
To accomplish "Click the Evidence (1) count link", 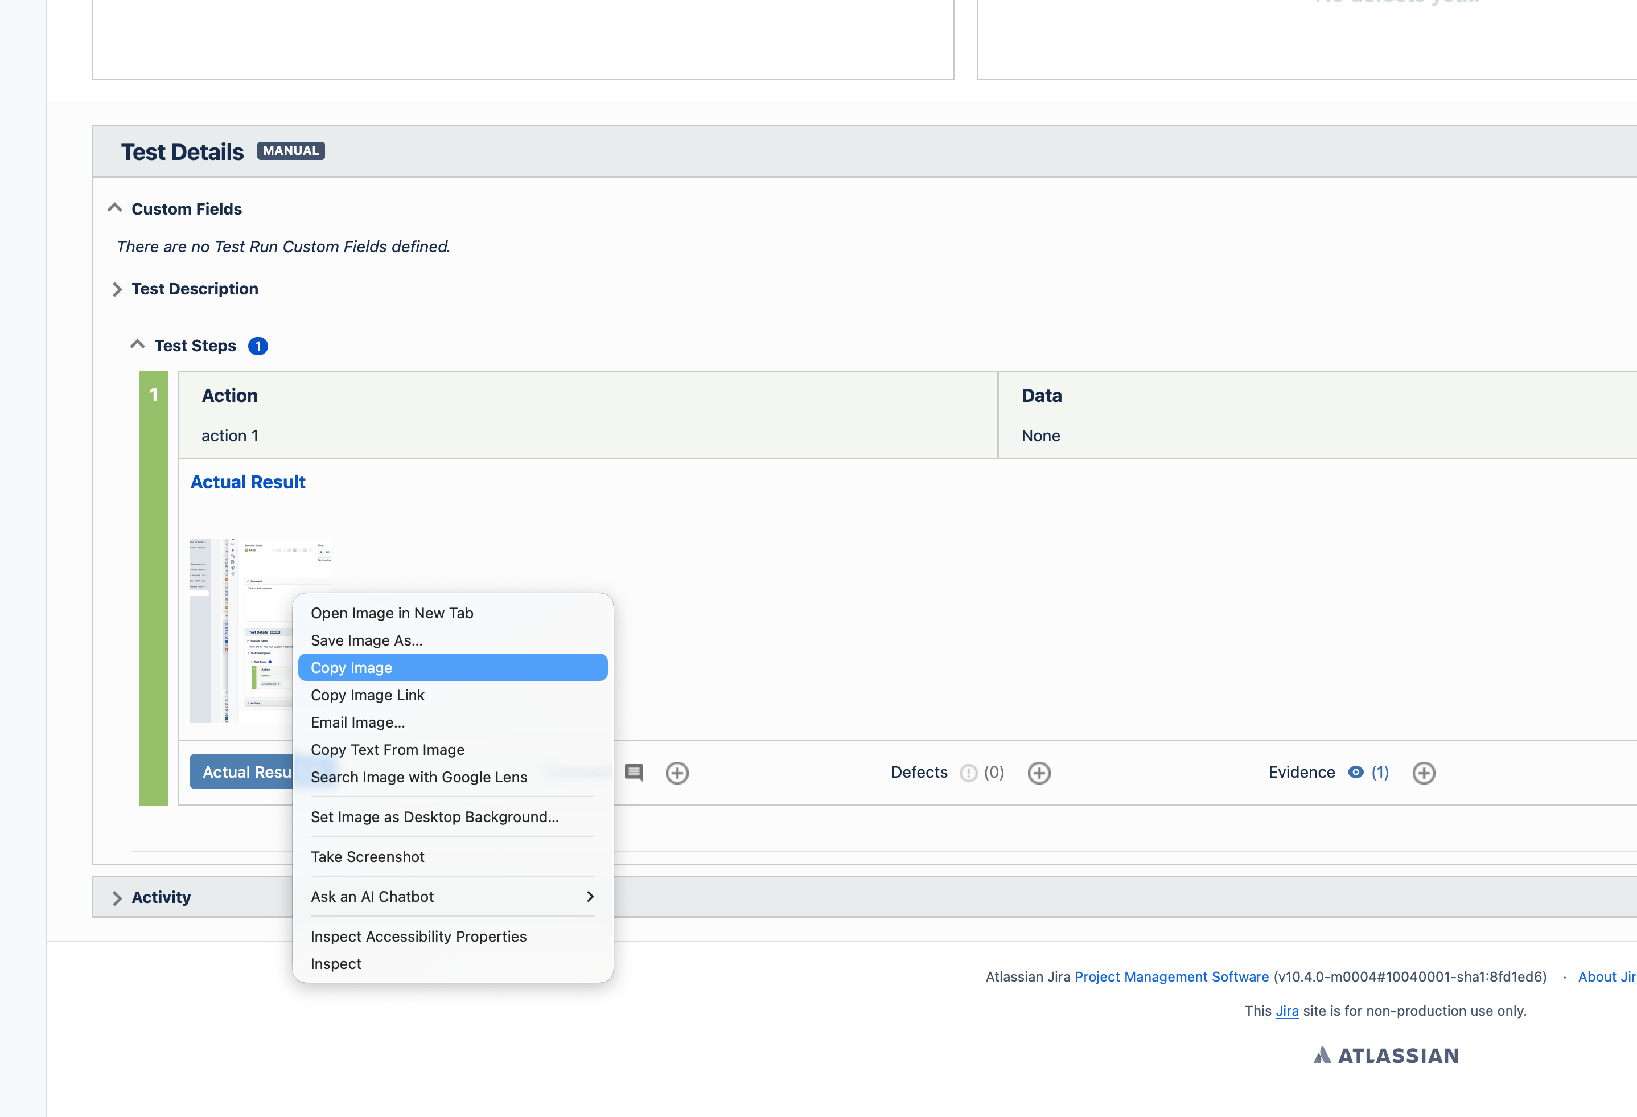I will tap(1380, 773).
